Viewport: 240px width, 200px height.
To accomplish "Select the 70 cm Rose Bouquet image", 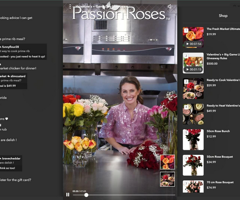I will pos(193,186).
